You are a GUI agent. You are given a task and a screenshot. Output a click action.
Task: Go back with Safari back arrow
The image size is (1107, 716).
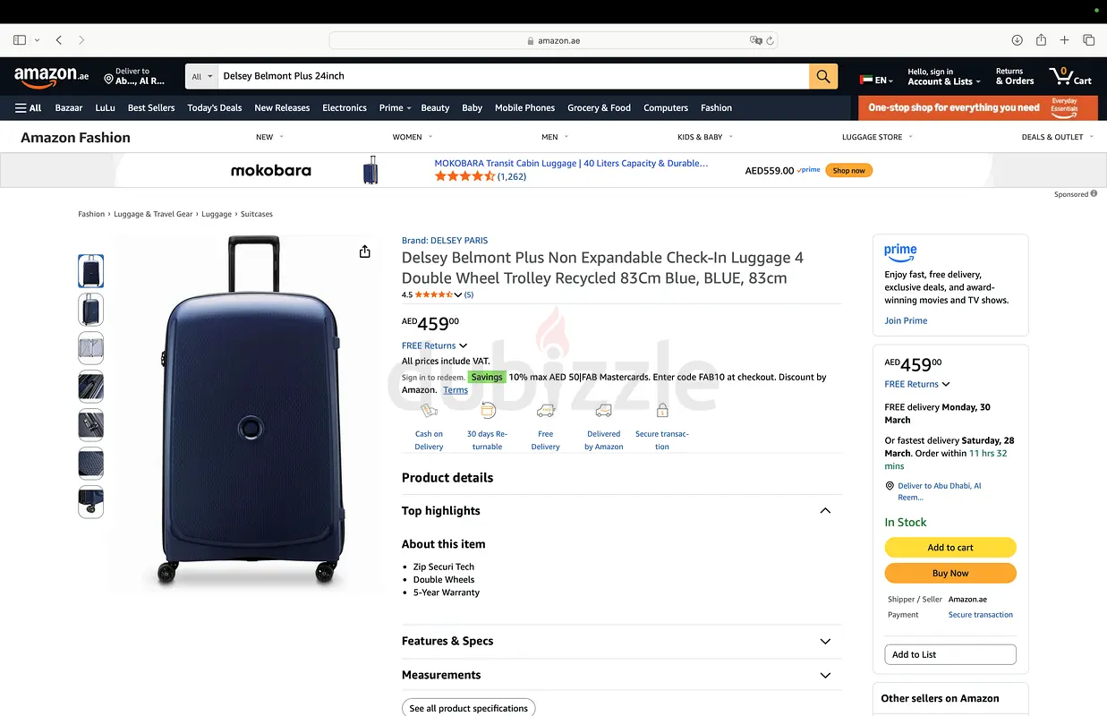[59, 40]
